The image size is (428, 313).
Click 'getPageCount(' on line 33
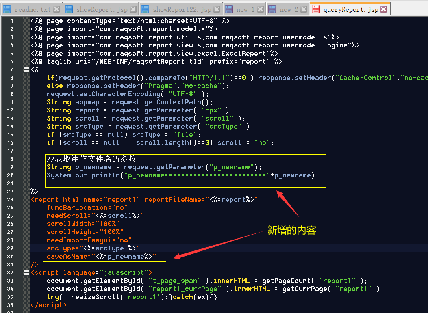click(x=289, y=281)
